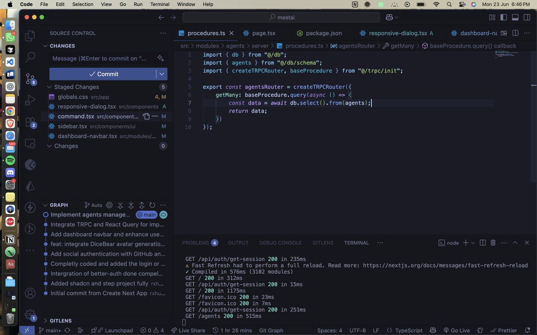
Task: Synchronize changes icon in status bar
Action: tap(67, 330)
